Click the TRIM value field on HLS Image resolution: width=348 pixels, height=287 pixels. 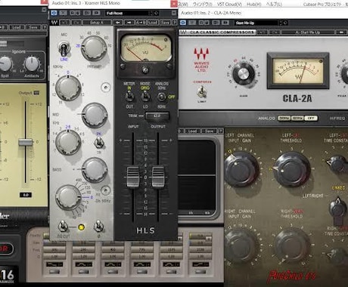coord(157,116)
